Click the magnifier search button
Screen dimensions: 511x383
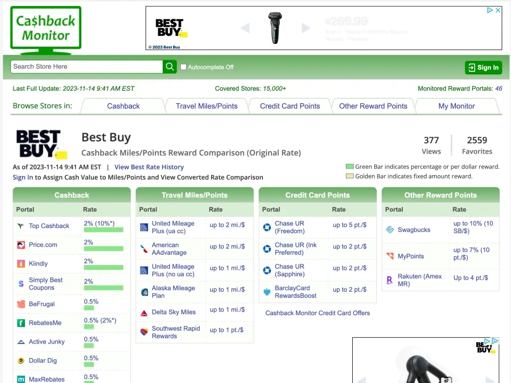170,66
